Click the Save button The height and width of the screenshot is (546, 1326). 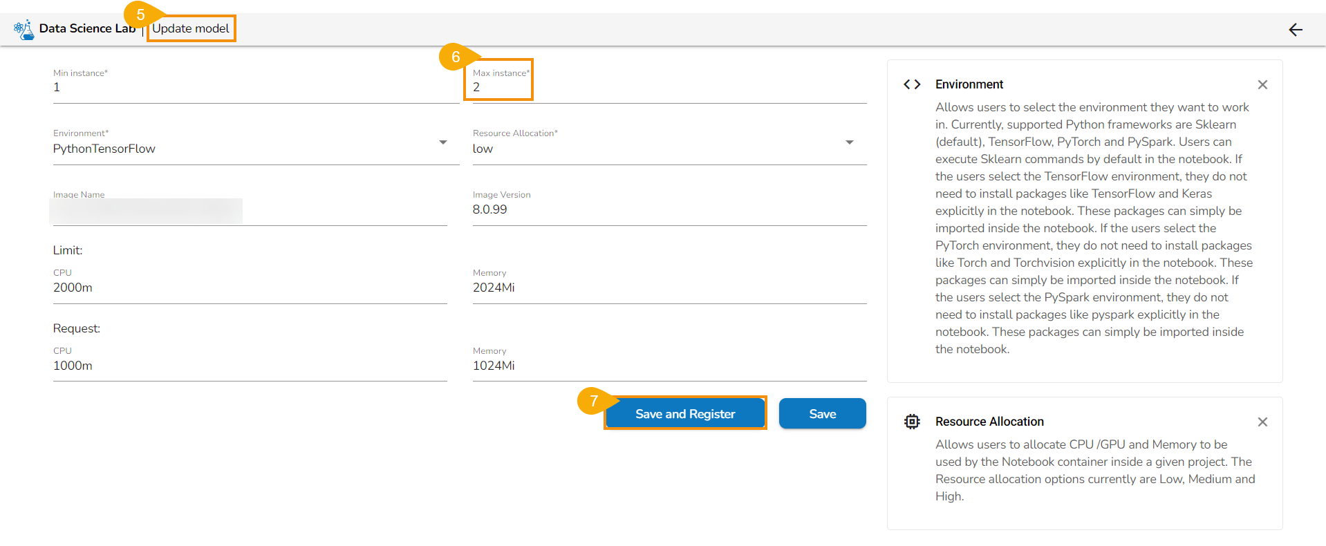[x=822, y=413]
